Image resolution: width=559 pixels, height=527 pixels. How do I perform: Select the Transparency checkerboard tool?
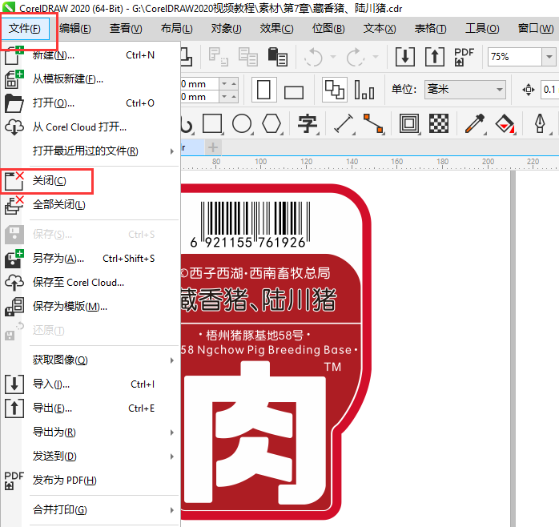pos(438,124)
